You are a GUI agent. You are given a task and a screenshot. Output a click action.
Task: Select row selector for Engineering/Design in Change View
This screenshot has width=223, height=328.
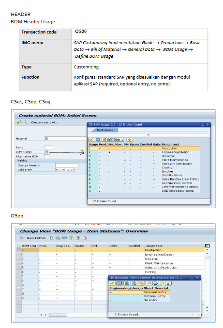tap(19, 254)
